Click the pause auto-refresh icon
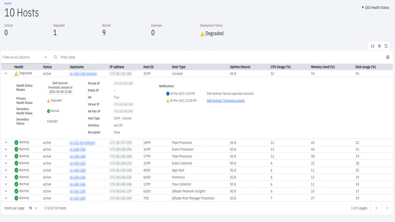Screen dimensions: 395x222 coord(379,46)
